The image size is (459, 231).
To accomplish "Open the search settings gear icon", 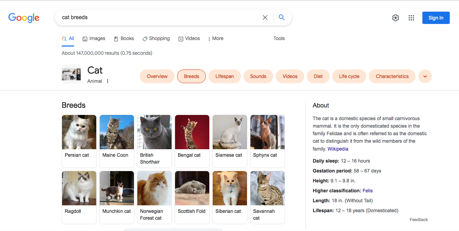I will tap(395, 17).
